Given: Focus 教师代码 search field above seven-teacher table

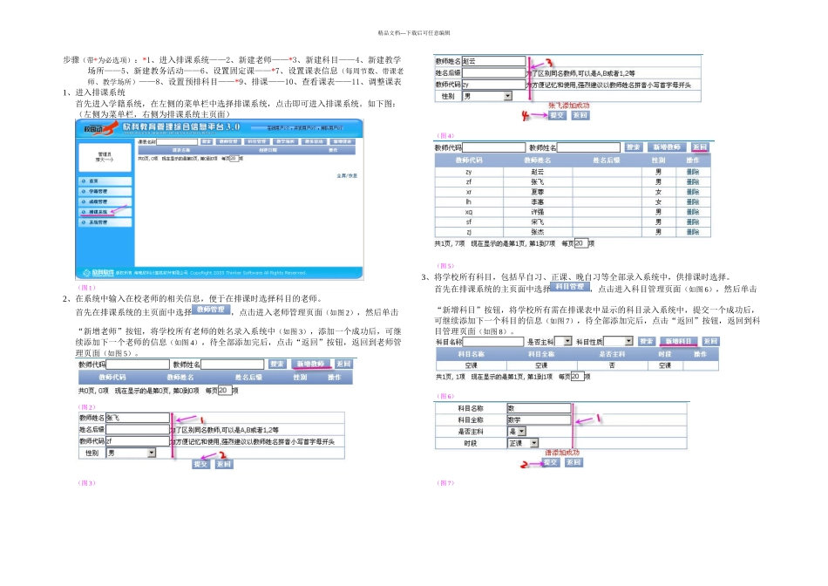Looking at the screenshot, I should tap(493, 147).
